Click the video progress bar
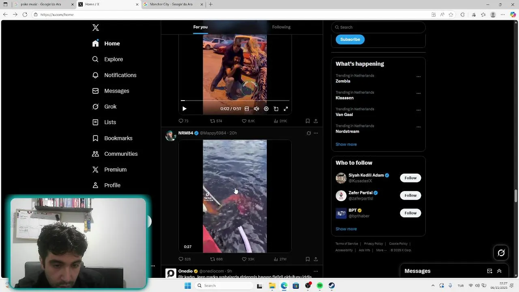Screen dimensions: 519x292 coord(235,100)
